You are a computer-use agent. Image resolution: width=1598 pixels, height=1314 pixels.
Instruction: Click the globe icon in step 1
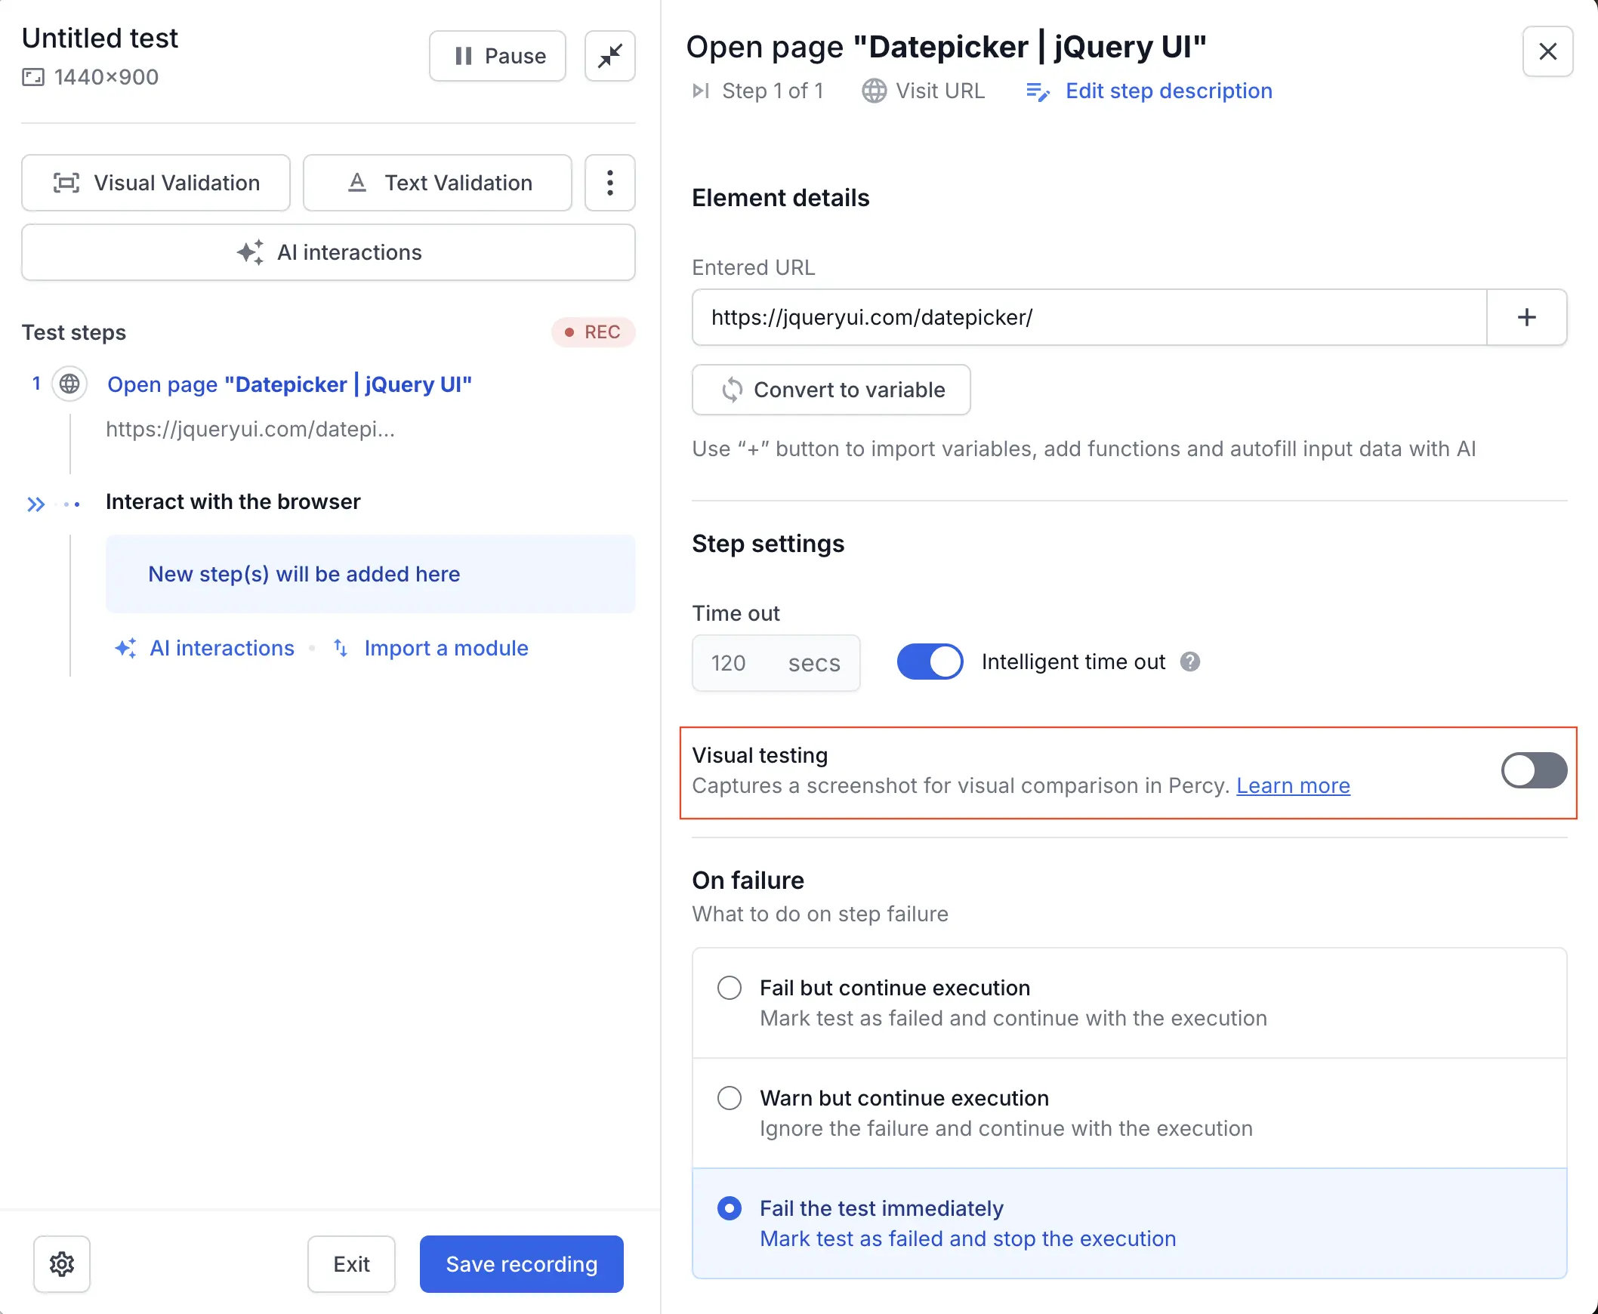[x=69, y=384]
